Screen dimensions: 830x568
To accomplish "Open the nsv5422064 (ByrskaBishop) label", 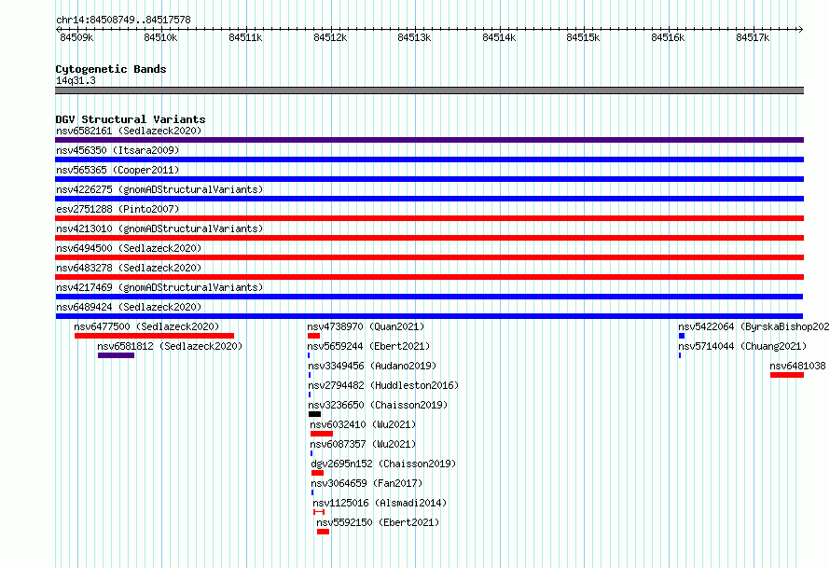I will 754,326.
